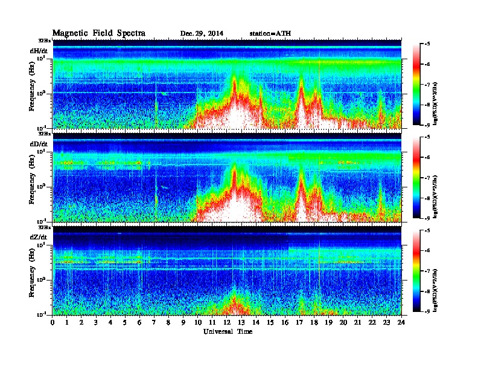Click hour 23 on the Universal Time axis

click(387, 322)
